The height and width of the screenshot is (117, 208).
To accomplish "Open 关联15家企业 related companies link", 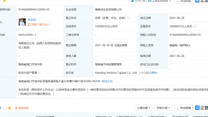I will point(39,25).
